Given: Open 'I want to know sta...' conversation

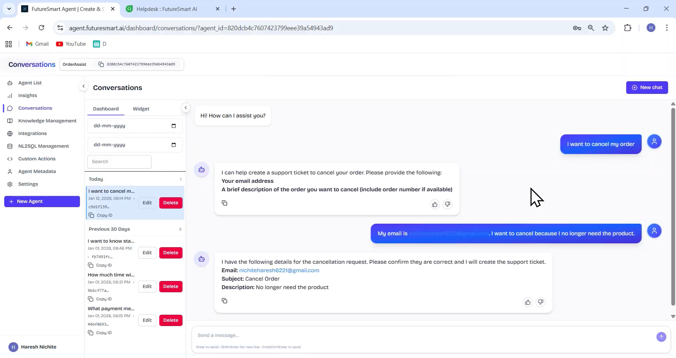Looking at the screenshot, I should 111,241.
